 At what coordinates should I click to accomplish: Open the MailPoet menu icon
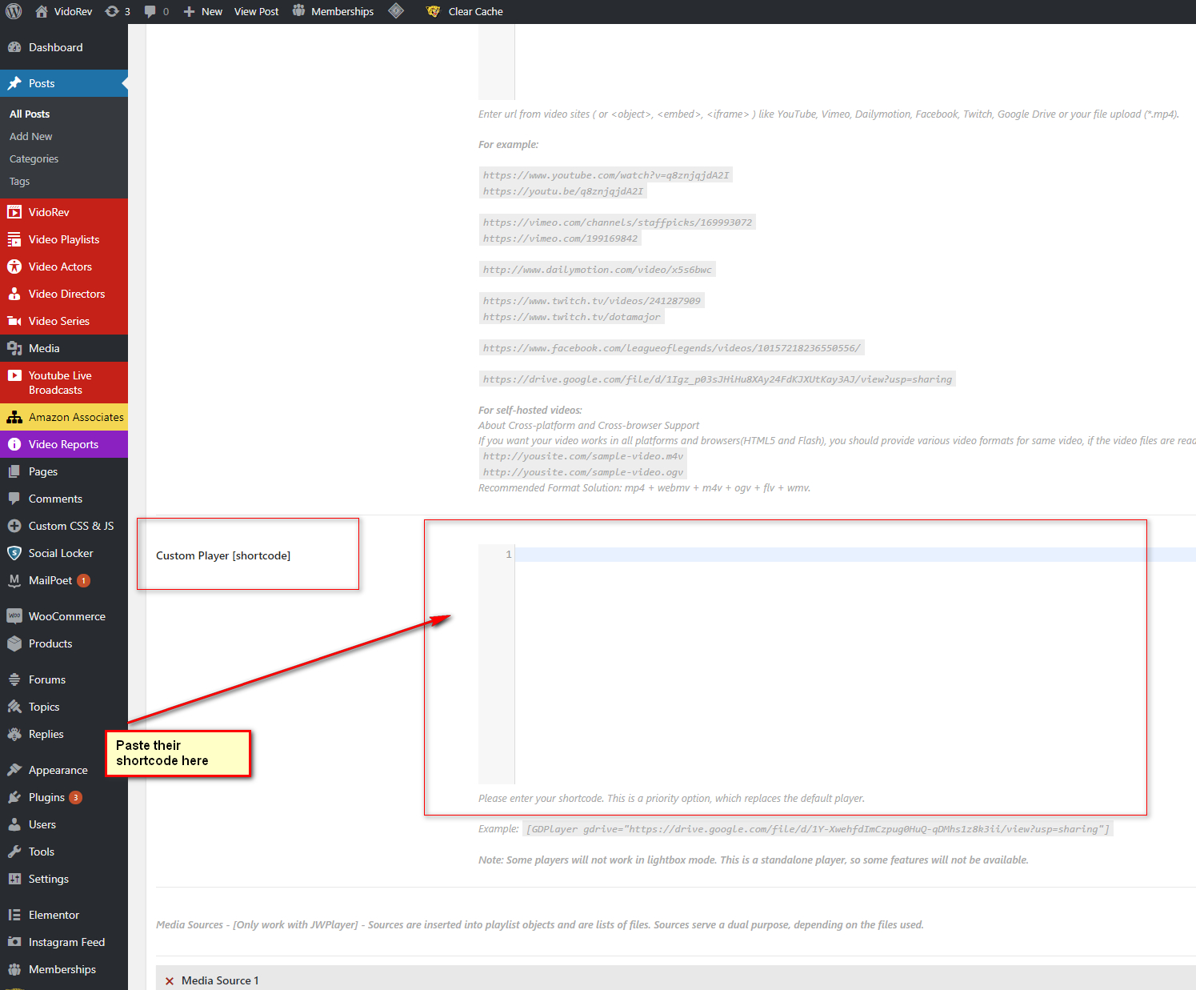click(14, 580)
